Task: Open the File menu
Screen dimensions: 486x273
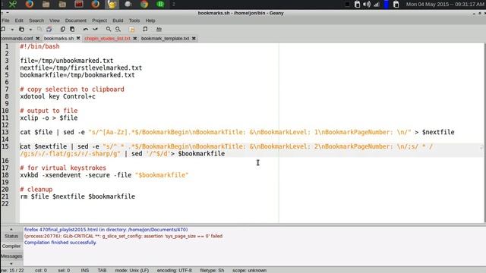Action: tap(5, 20)
